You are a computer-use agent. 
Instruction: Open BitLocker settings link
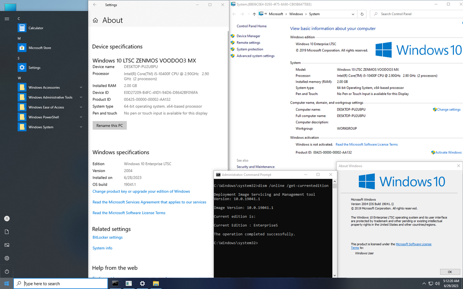click(x=107, y=237)
